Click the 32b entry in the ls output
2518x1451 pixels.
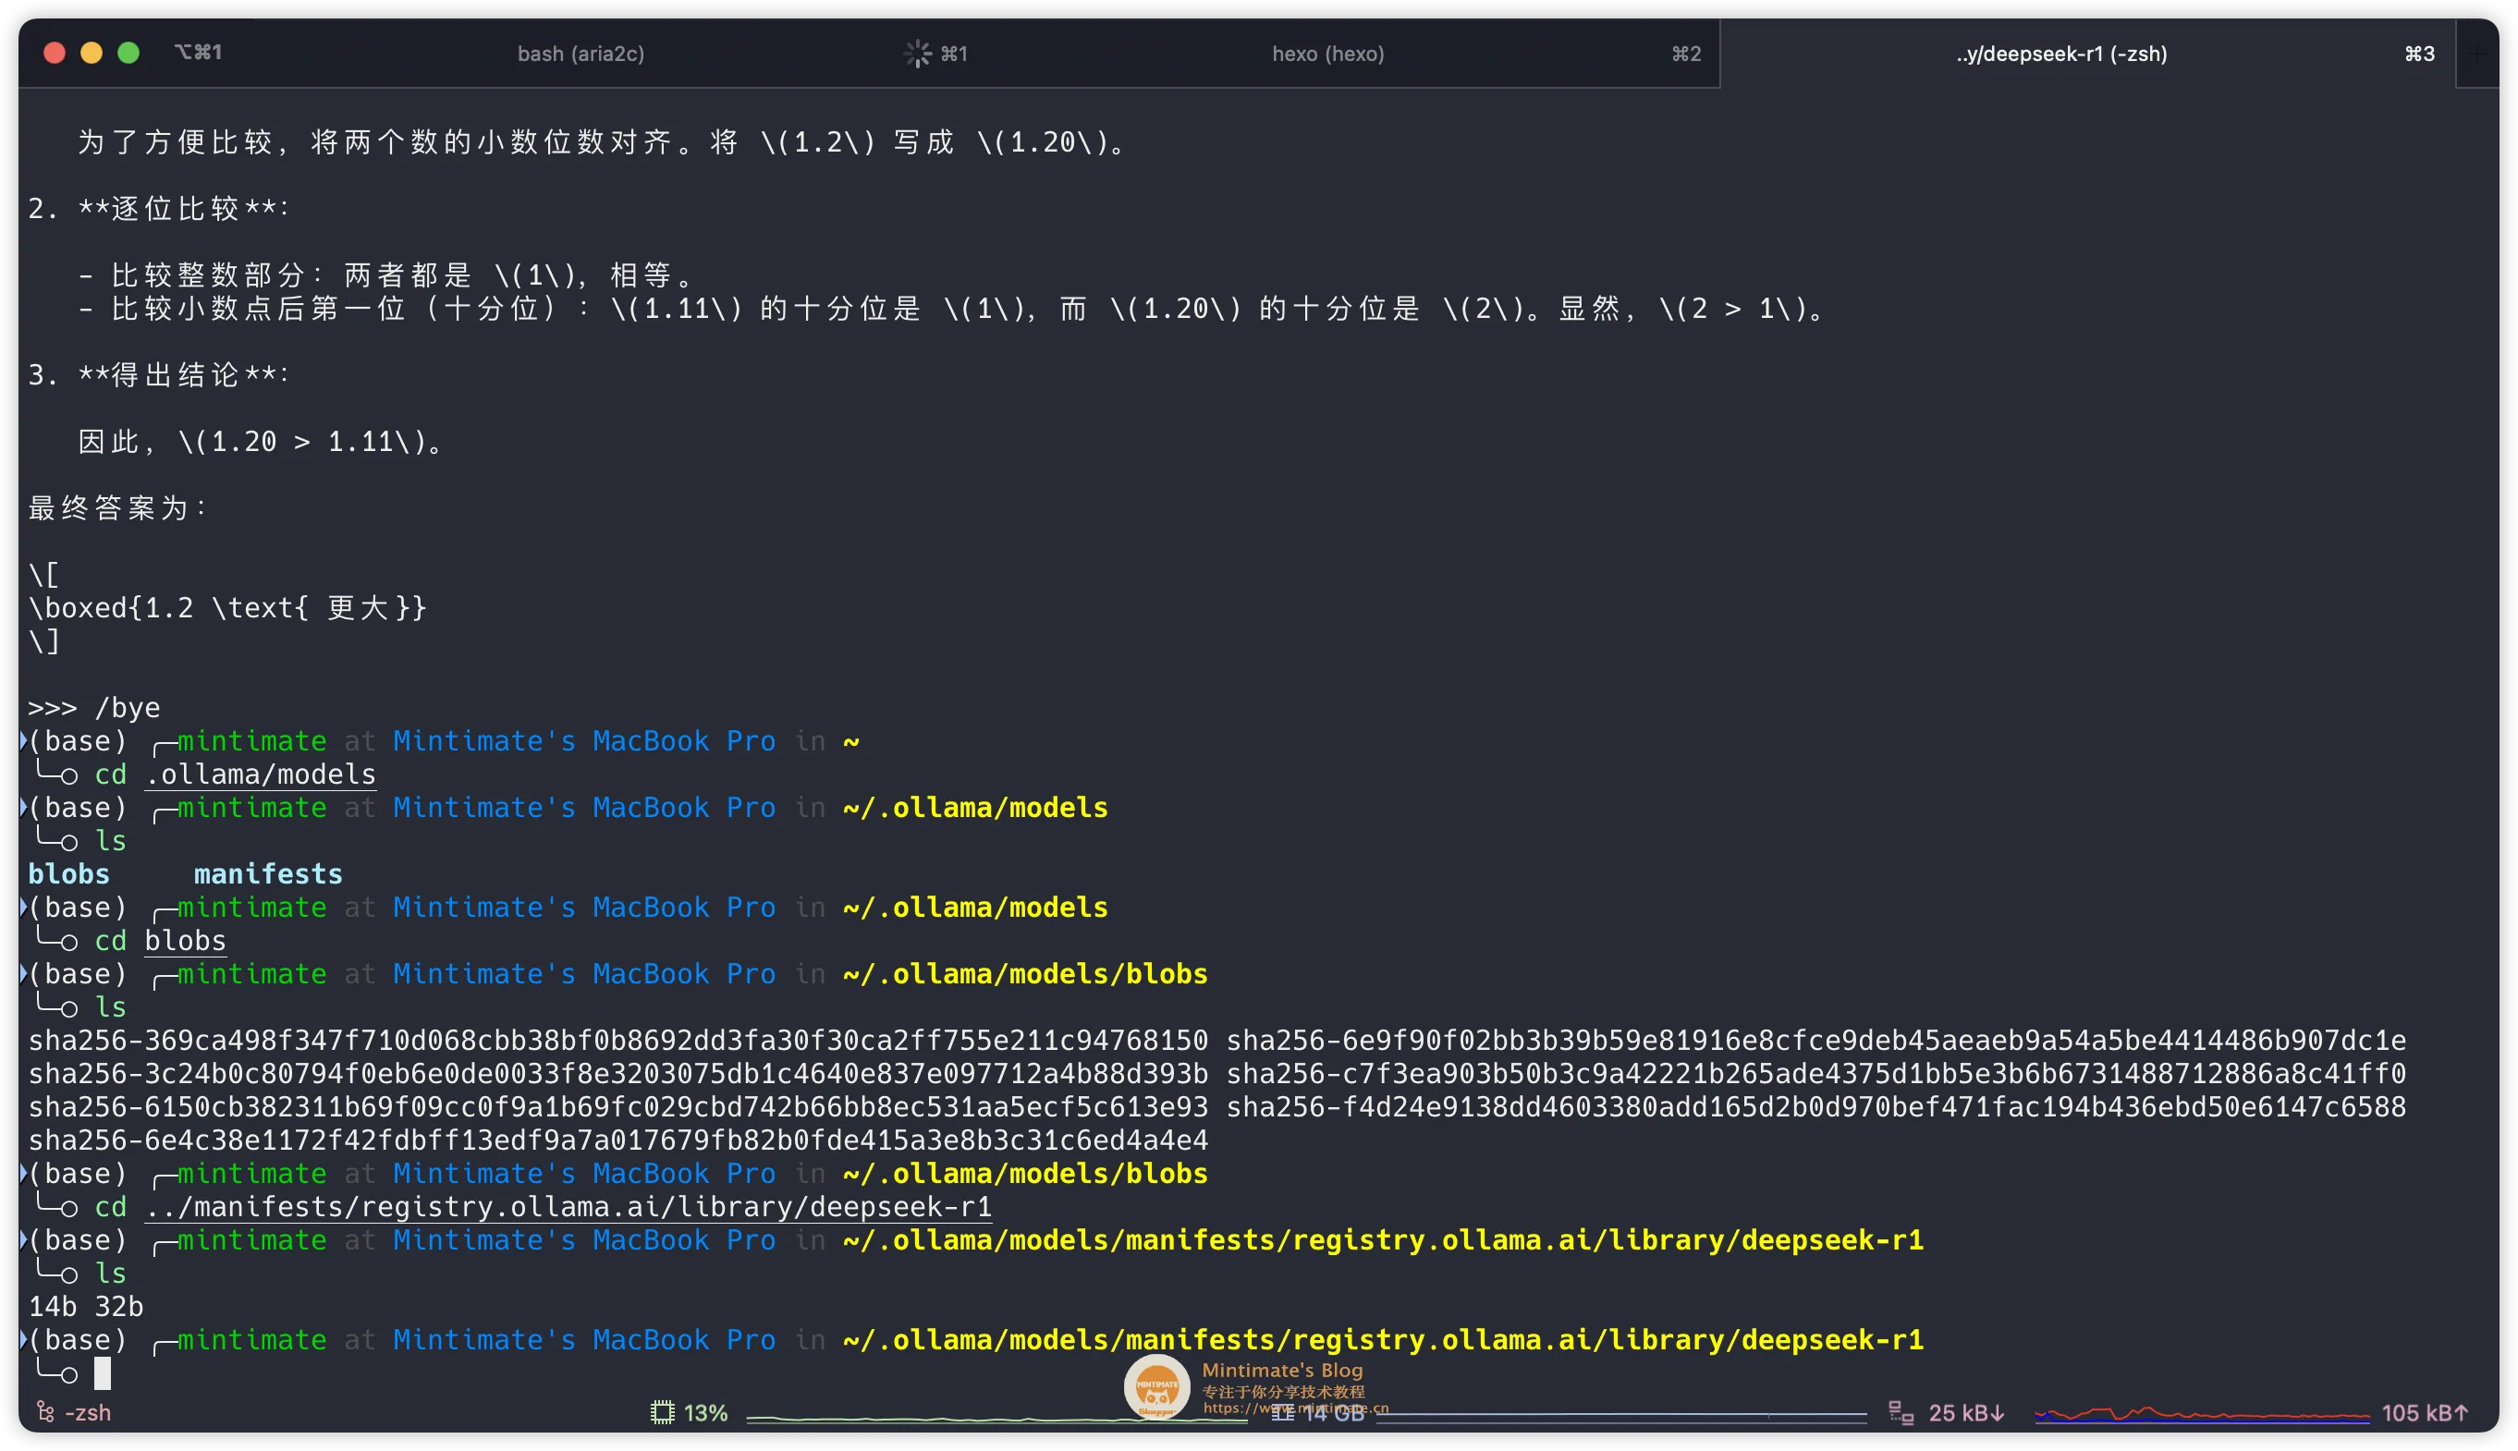tap(119, 1307)
